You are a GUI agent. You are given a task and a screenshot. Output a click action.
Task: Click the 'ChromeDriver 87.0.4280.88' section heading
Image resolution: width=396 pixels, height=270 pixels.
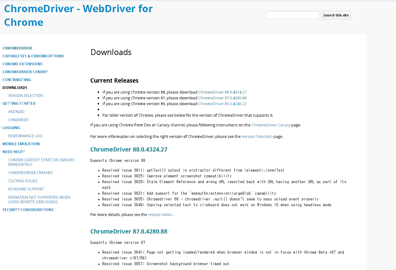(129, 231)
